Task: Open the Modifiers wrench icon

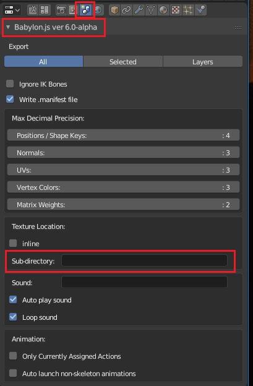Action: point(139,10)
